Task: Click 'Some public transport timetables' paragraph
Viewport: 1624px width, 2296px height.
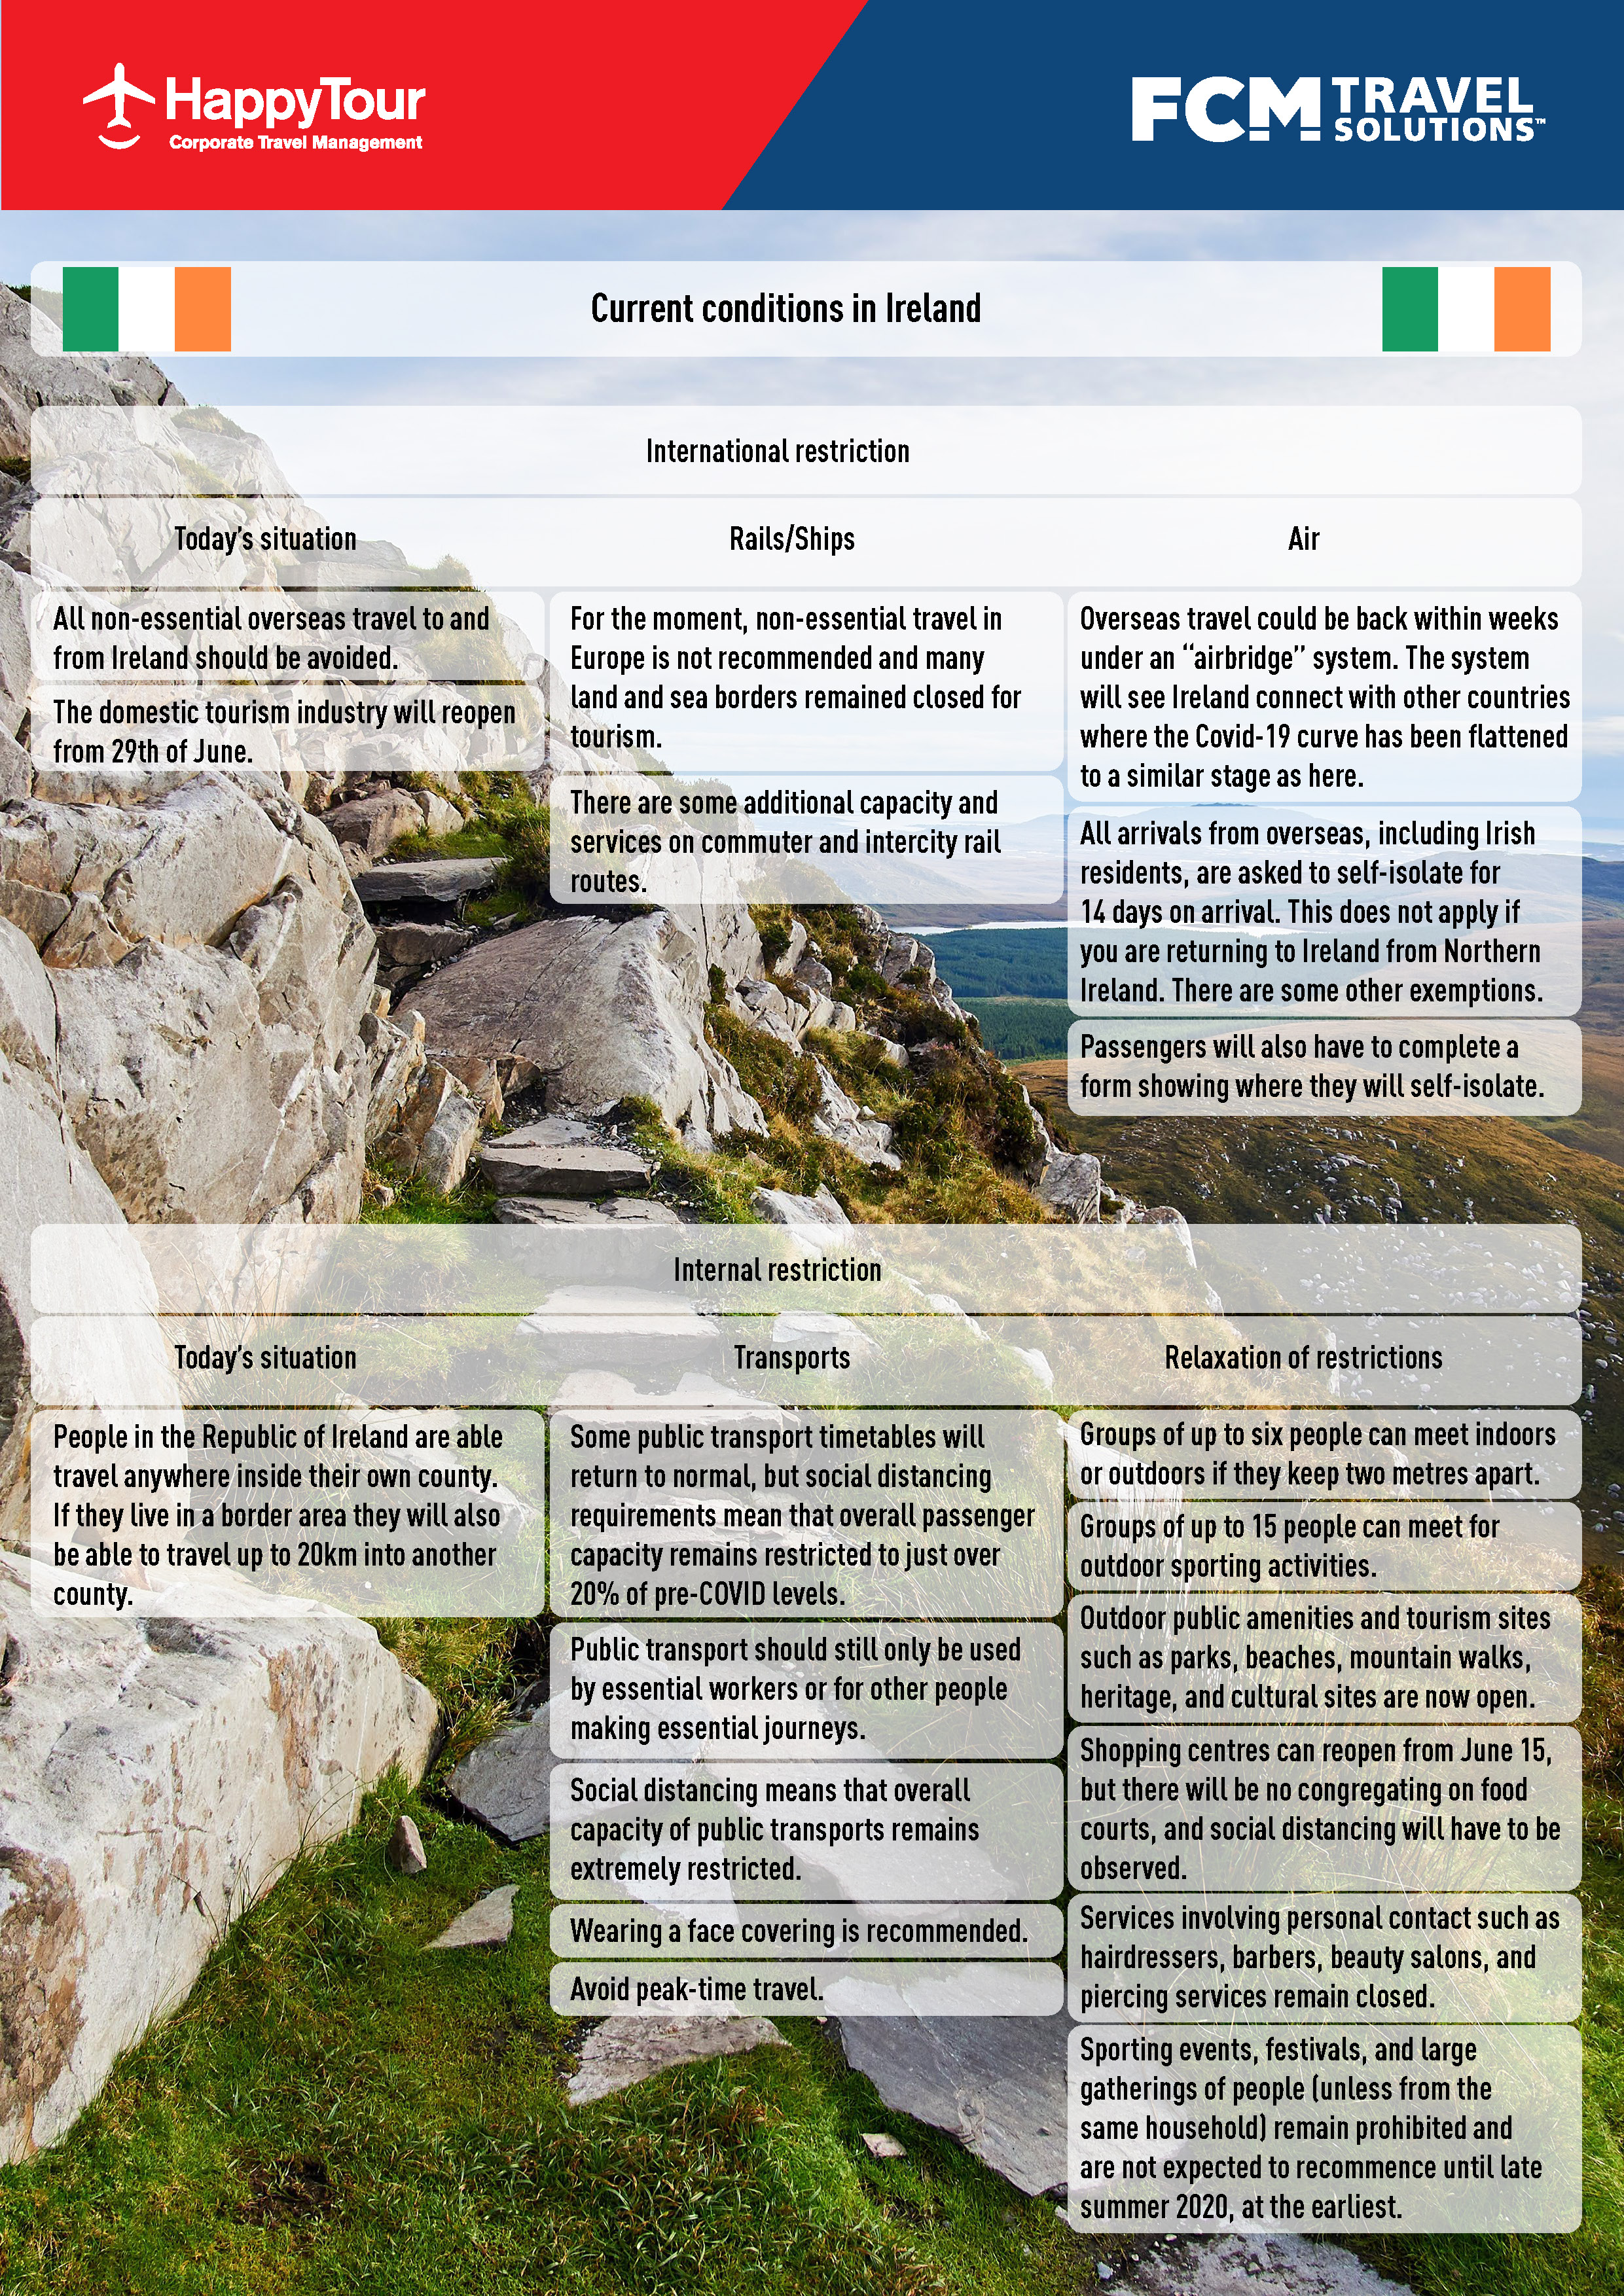Action: point(806,1514)
